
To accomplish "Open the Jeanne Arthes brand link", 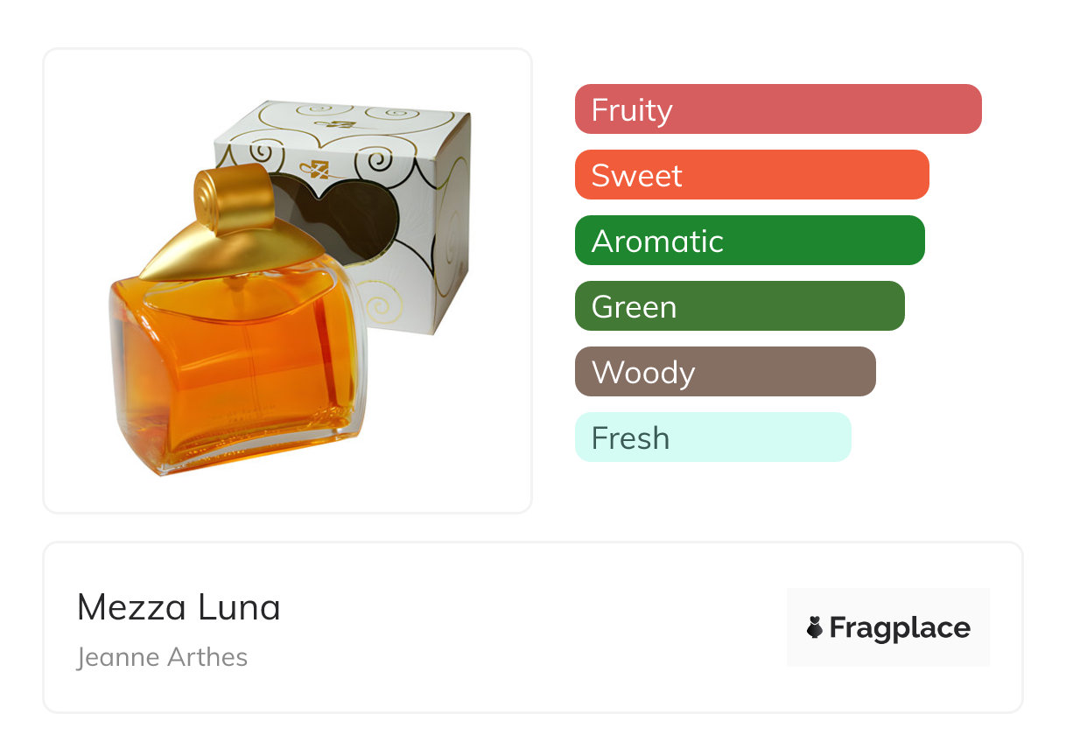I will click(x=162, y=657).
